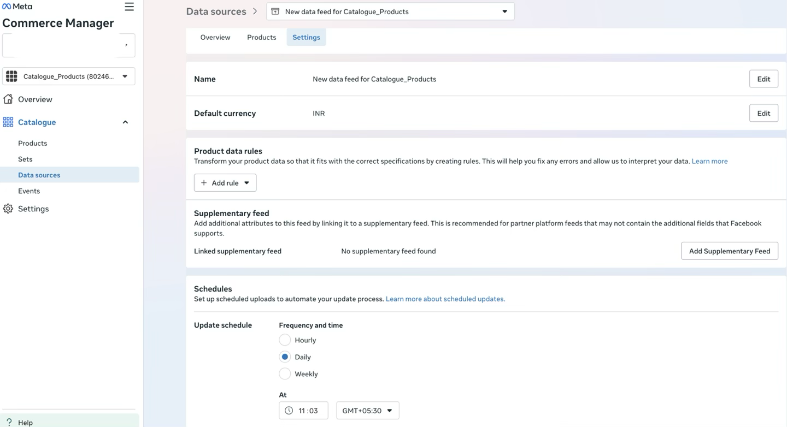Edit the Default currency
This screenshot has width=787, height=427.
763,114
